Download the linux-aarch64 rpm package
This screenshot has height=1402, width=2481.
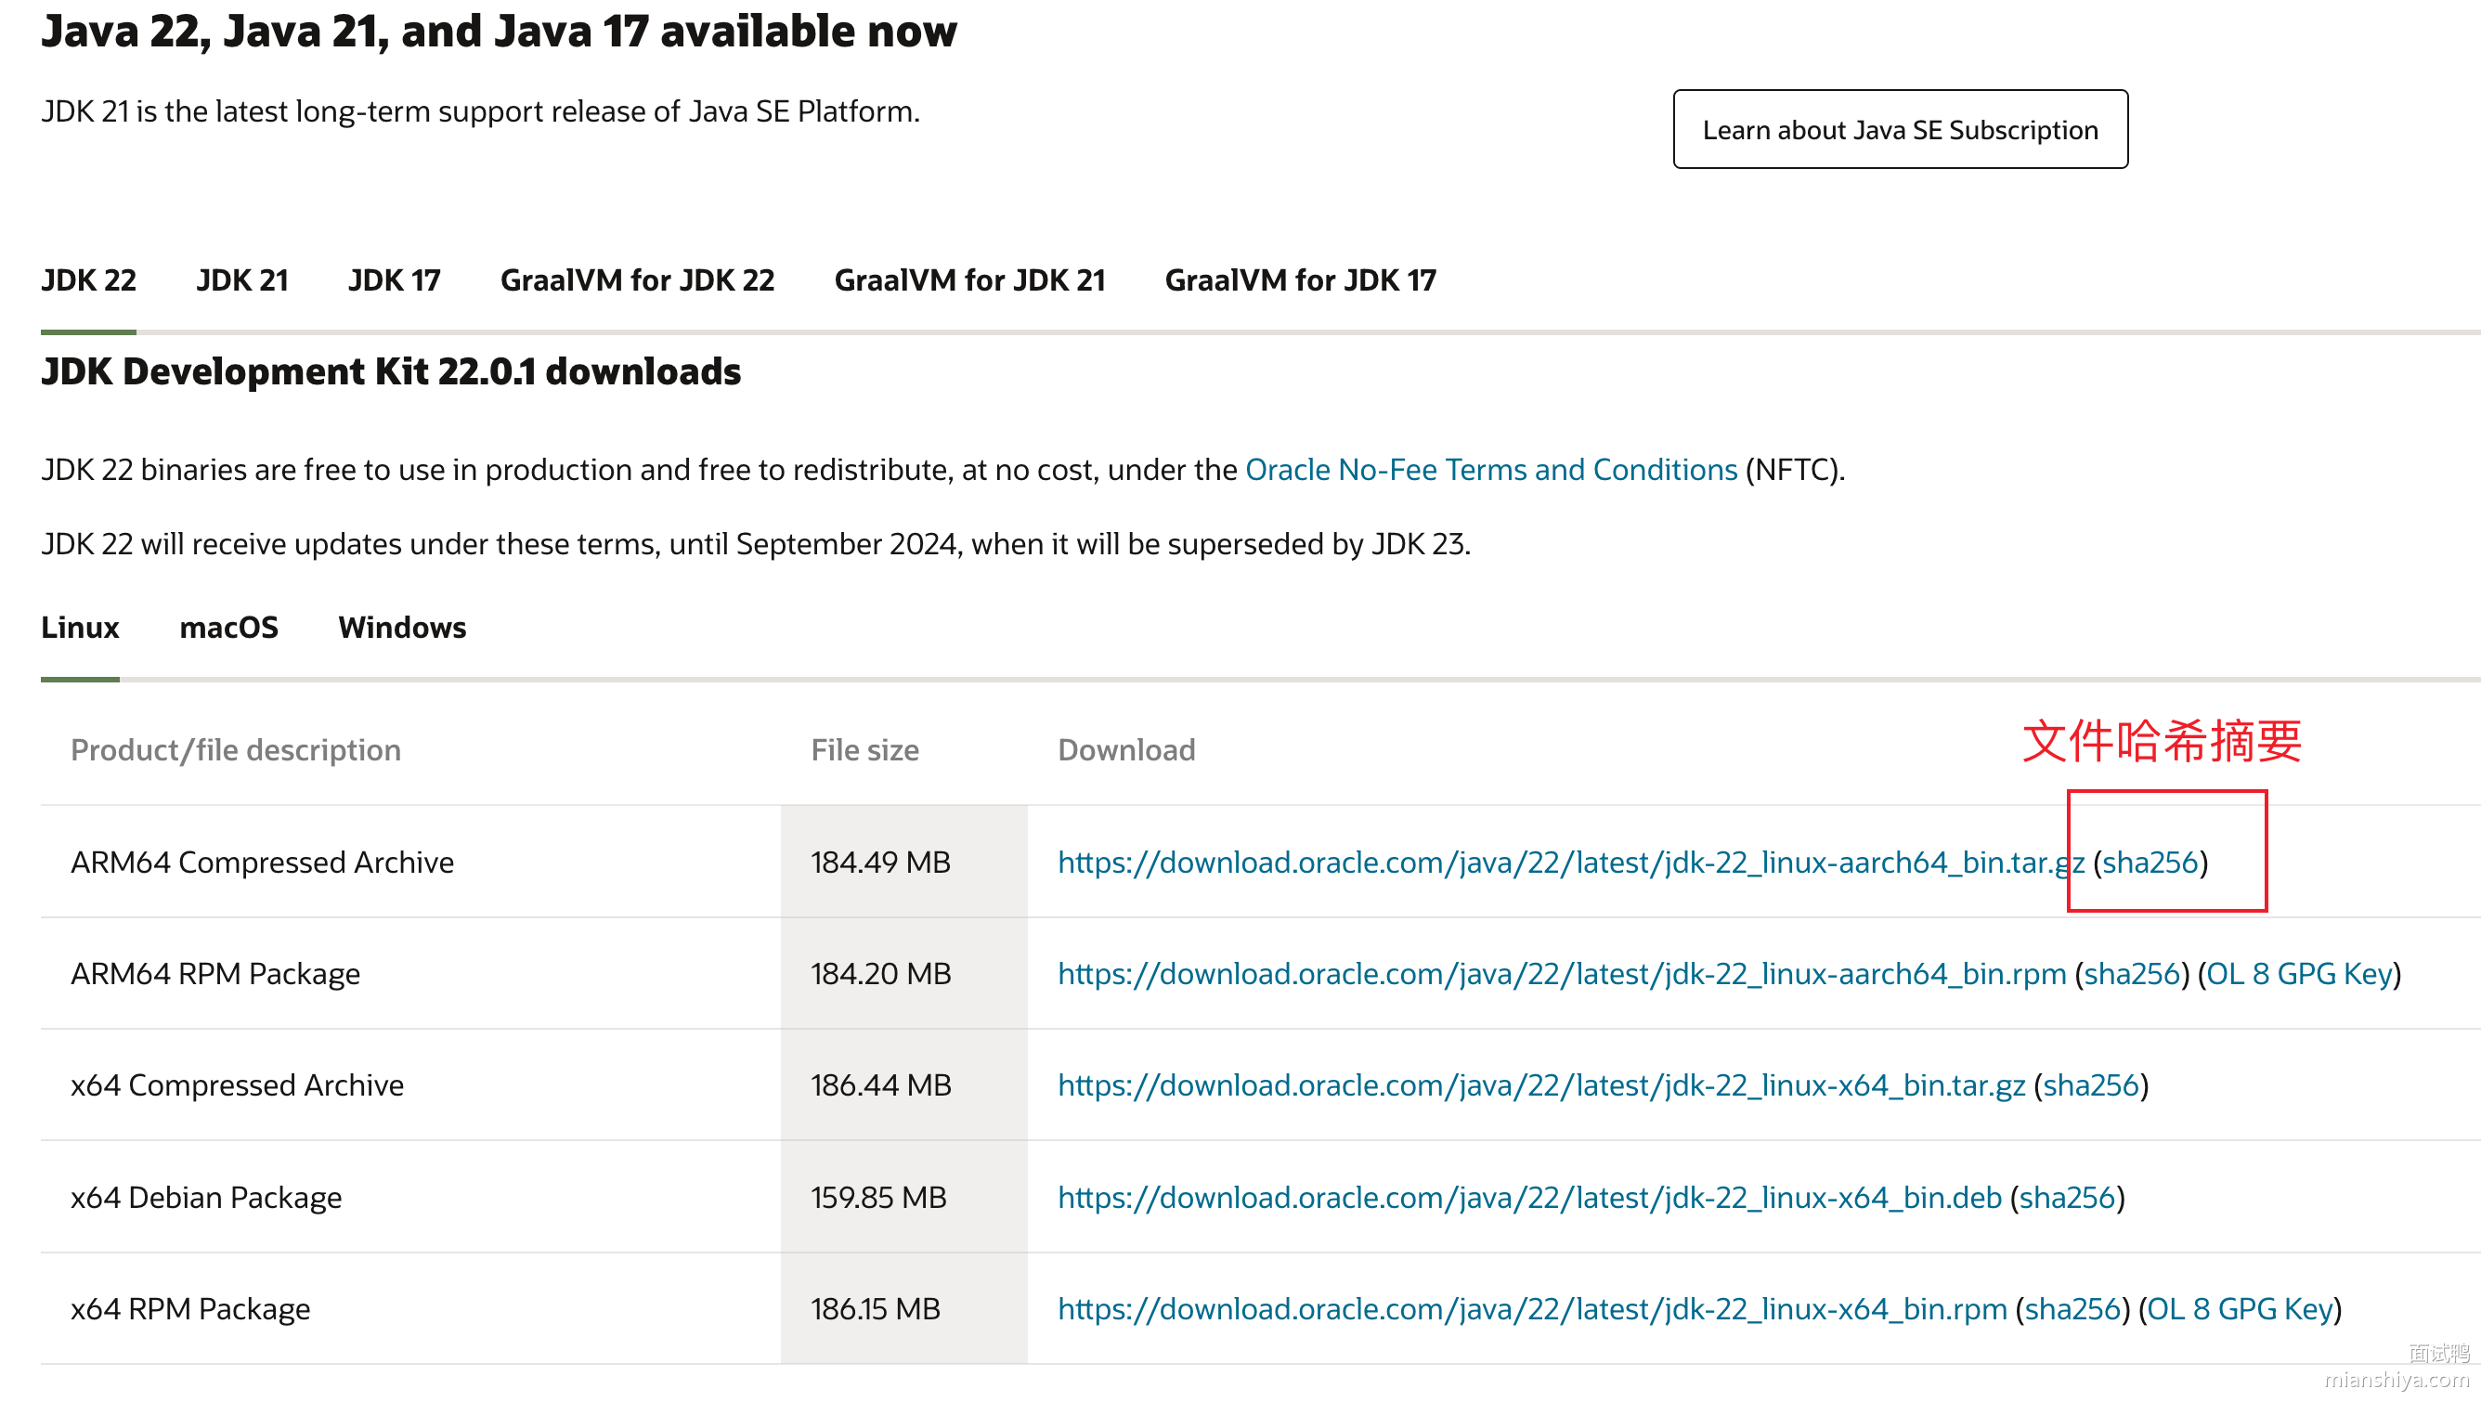pyautogui.click(x=1561, y=975)
